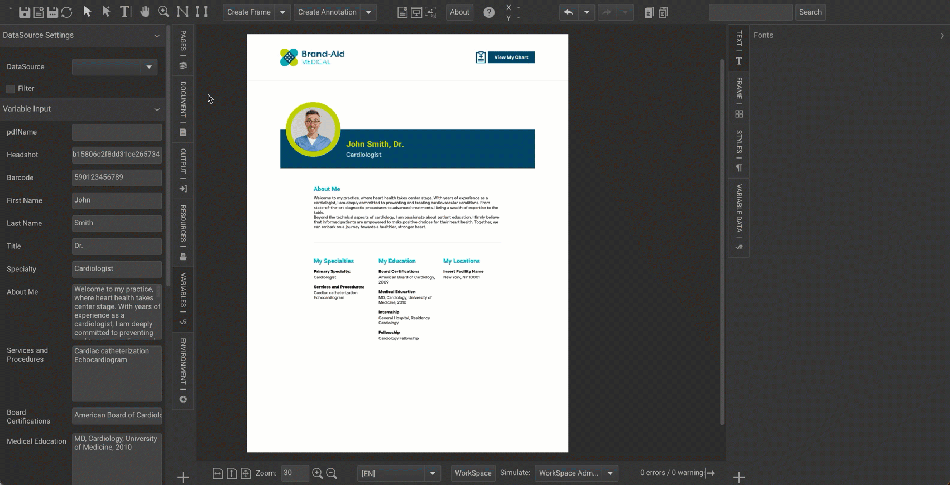Open the VARIABLE DATA tab on right
Viewport: 950px width, 485px height.
tap(739, 217)
